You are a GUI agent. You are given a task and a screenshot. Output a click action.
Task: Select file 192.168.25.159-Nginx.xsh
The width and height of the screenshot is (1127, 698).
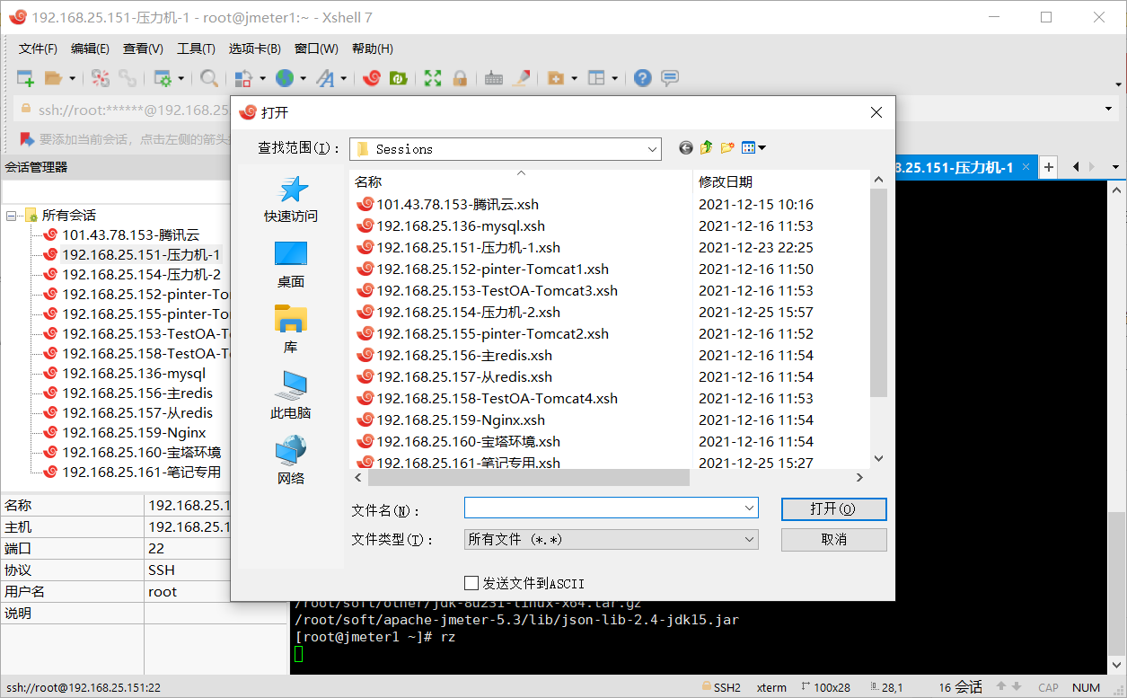451,420
